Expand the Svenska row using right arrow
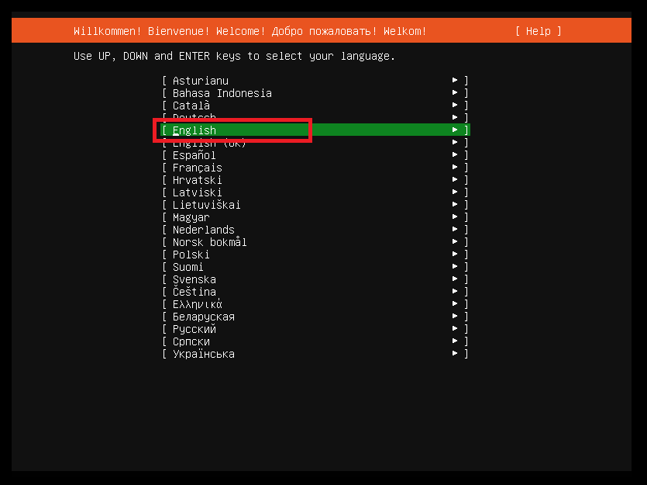Image resolution: width=647 pixels, height=485 pixels. 456,279
